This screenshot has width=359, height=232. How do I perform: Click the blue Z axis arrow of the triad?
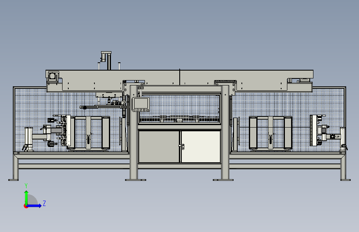click(34, 206)
